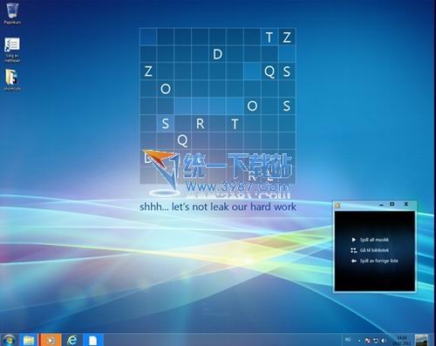
Task: Open the Action Center flag tray icon
Action: click(x=368, y=341)
